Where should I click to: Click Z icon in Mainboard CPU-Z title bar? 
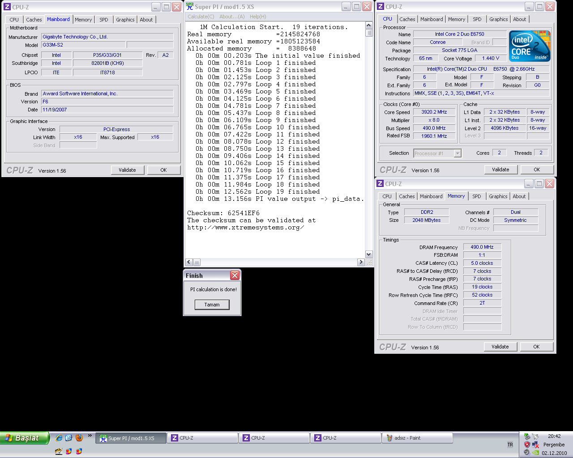(x=7, y=7)
